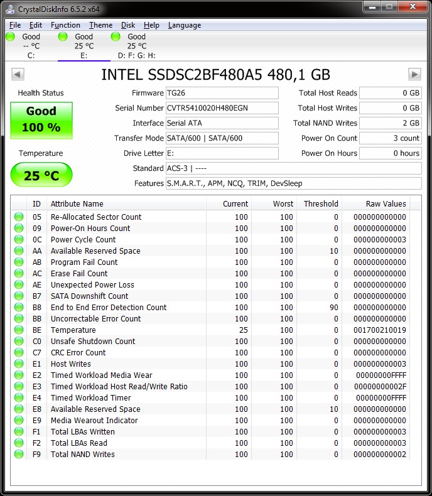Open the Theme menu
Image resolution: width=432 pixels, height=496 pixels.
[100, 25]
